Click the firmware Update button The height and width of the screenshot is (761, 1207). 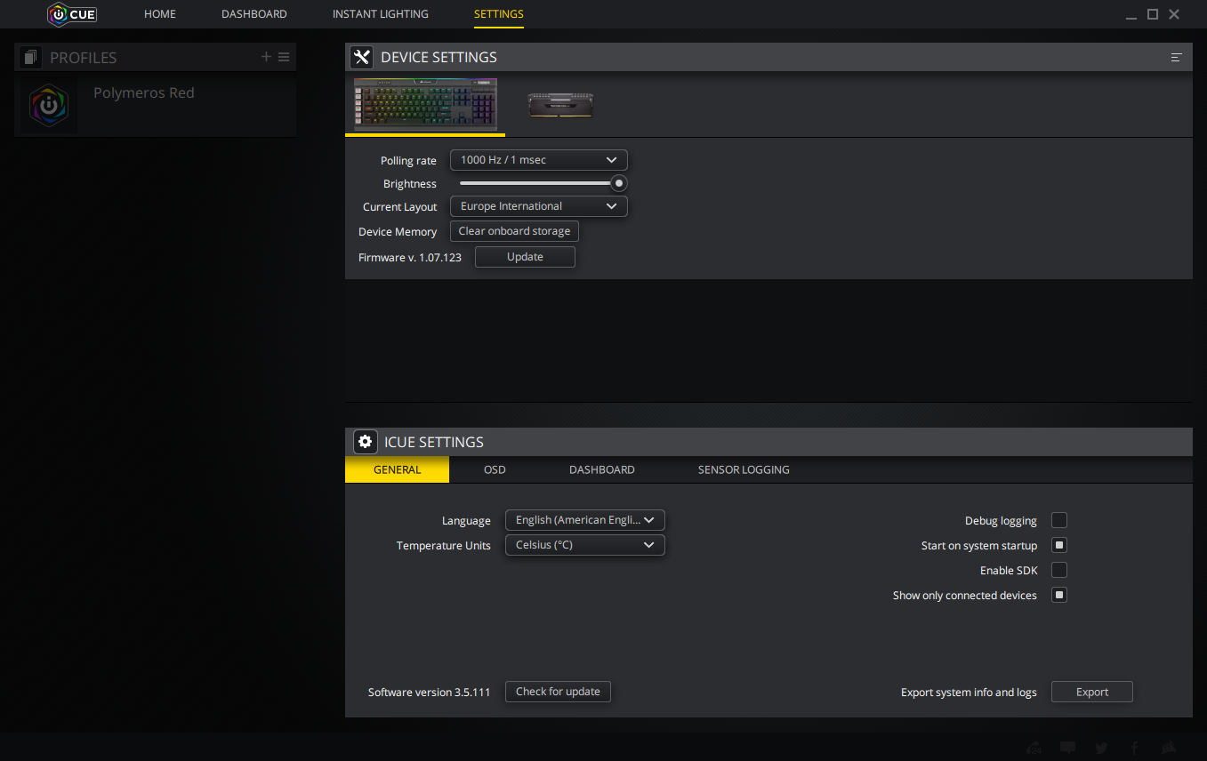pos(525,257)
